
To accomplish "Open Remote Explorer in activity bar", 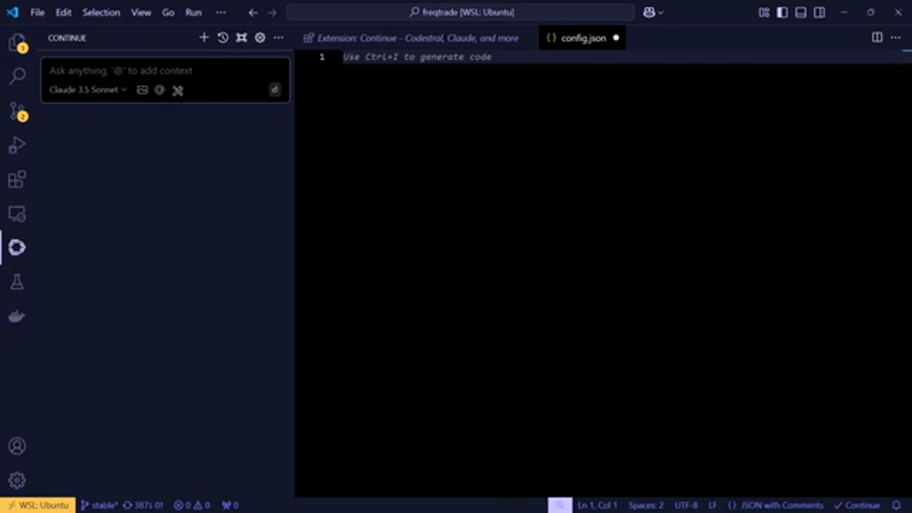I will [x=17, y=214].
